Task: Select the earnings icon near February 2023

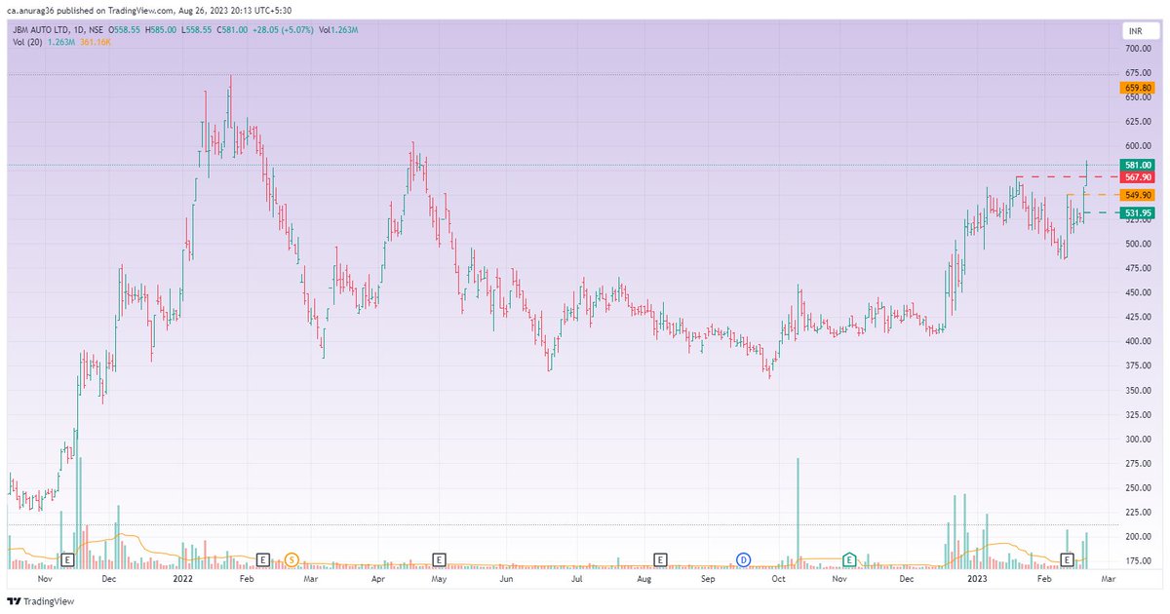Action: point(1067,559)
